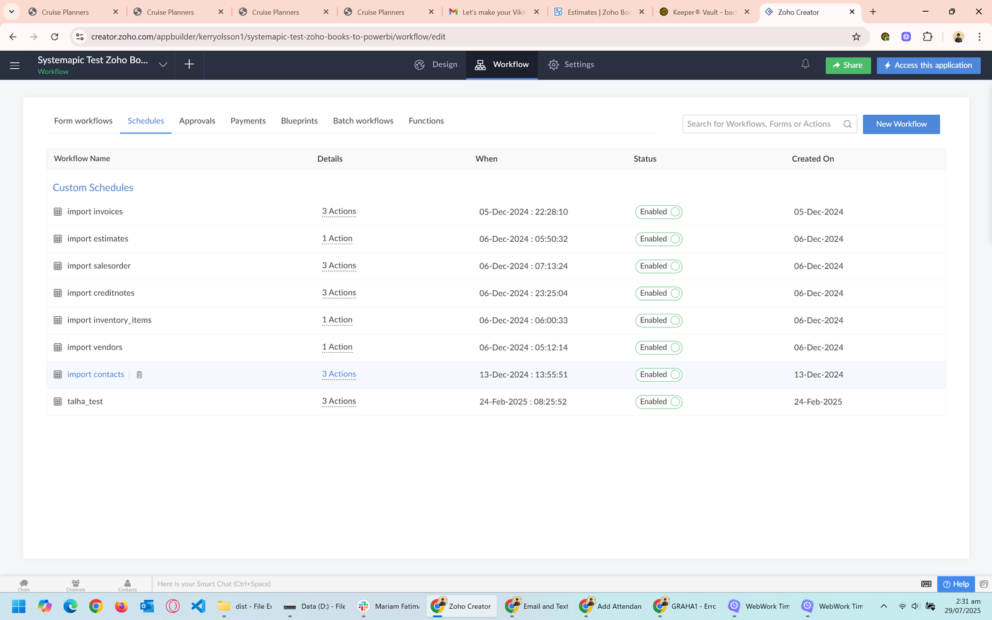The width and height of the screenshot is (992, 620).
Task: Toggle Enabled status for import invoices
Action: point(658,212)
